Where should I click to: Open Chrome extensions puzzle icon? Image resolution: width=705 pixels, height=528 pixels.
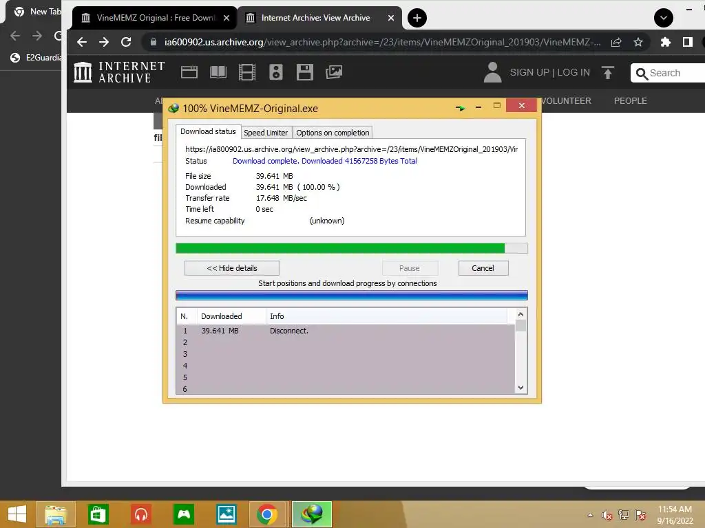click(x=666, y=42)
